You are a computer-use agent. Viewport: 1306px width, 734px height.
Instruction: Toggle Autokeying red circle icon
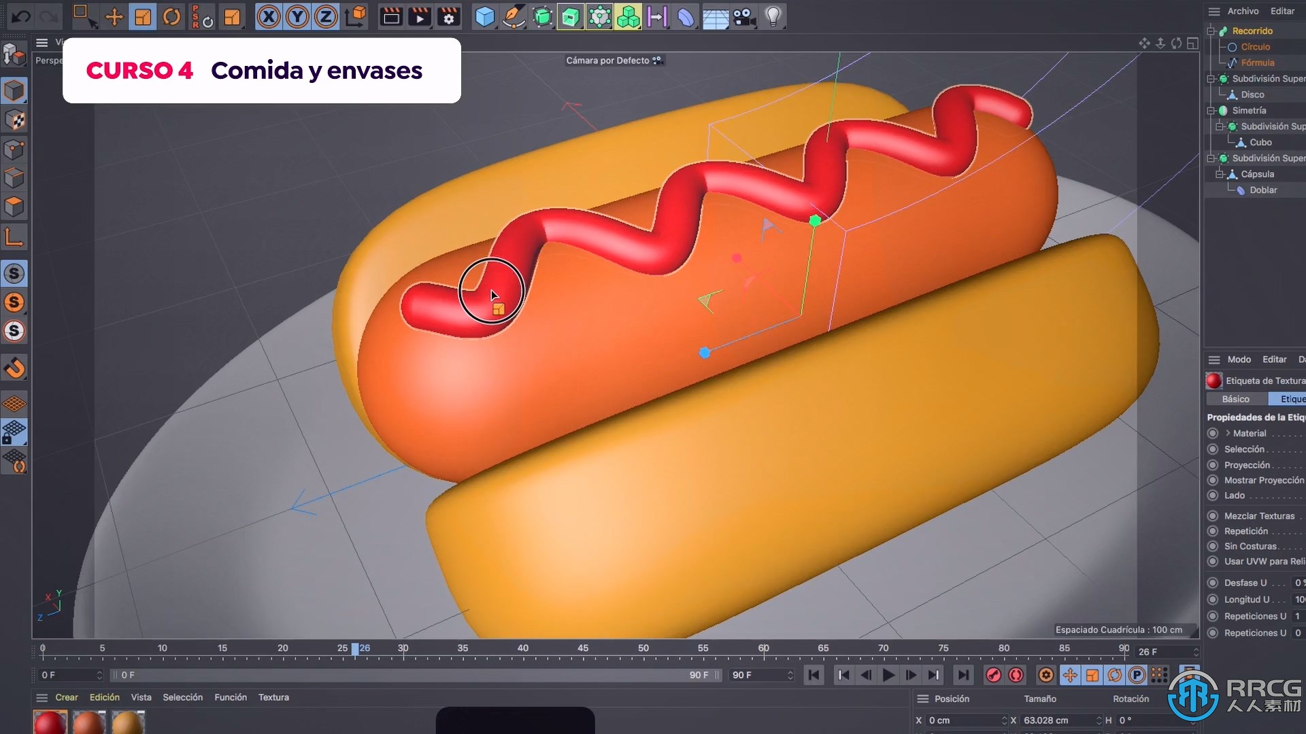pos(1016,675)
